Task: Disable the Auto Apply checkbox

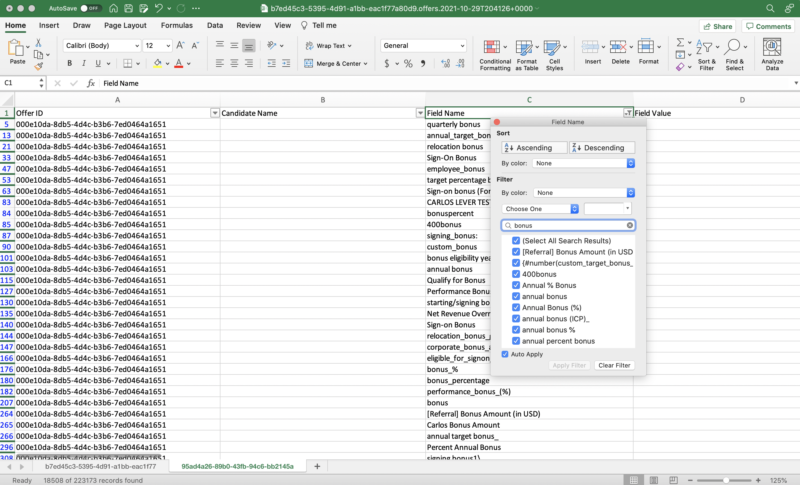Action: coord(505,354)
